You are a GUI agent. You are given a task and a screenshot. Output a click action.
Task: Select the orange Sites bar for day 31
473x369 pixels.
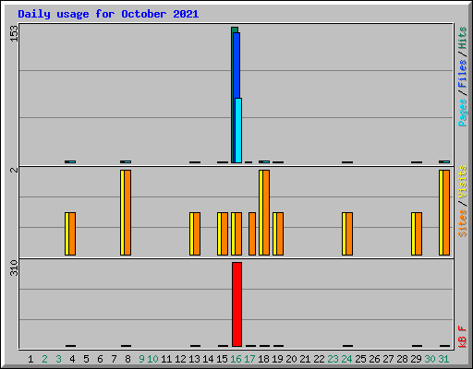click(x=446, y=212)
